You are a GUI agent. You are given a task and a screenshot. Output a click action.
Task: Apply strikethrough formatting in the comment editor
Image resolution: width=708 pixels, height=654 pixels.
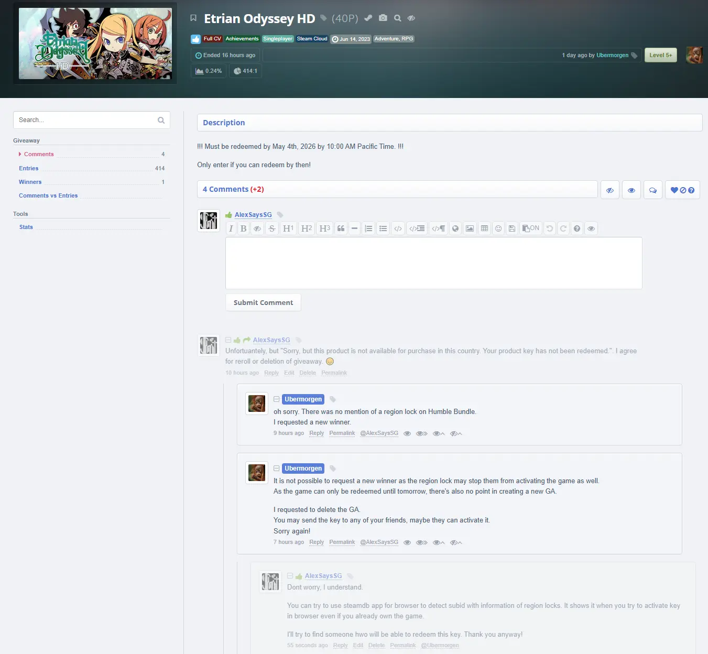click(271, 228)
